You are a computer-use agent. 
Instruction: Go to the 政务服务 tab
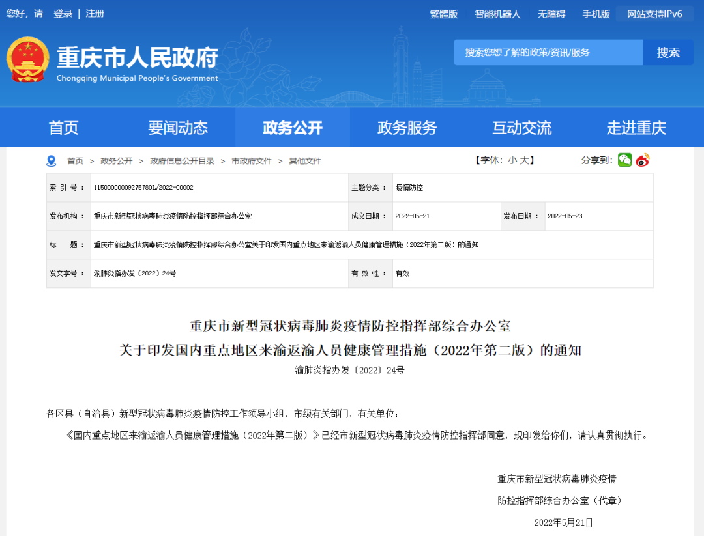tap(407, 128)
